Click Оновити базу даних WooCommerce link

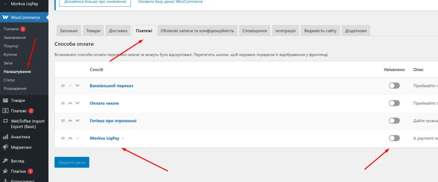pos(170,2)
